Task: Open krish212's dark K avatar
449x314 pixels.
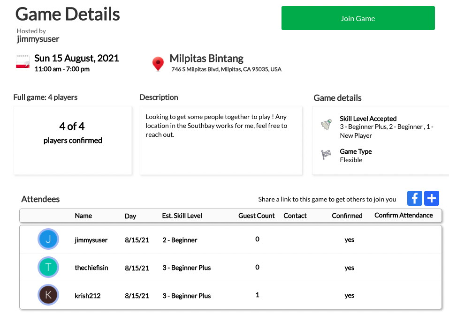Action: [x=48, y=296]
